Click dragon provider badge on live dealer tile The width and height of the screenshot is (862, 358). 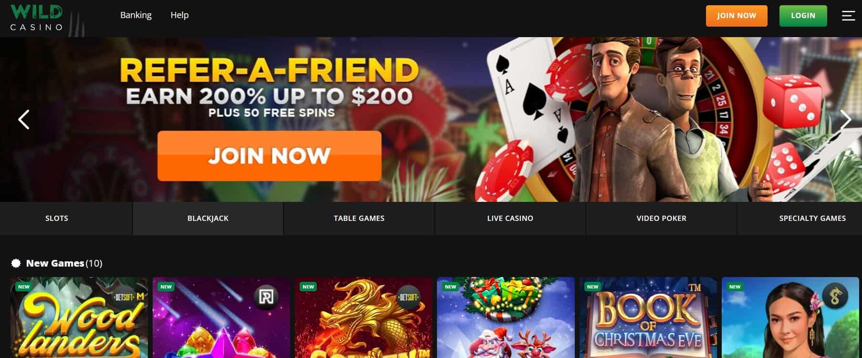(835, 296)
